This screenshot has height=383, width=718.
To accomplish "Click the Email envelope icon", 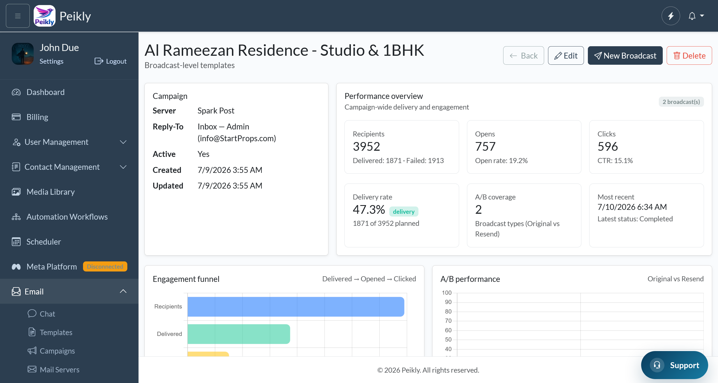I will click(x=16, y=292).
